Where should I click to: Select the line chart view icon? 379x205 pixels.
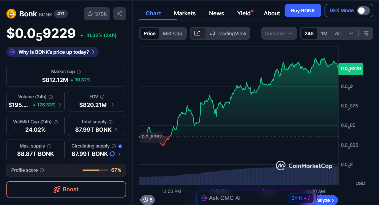point(198,33)
